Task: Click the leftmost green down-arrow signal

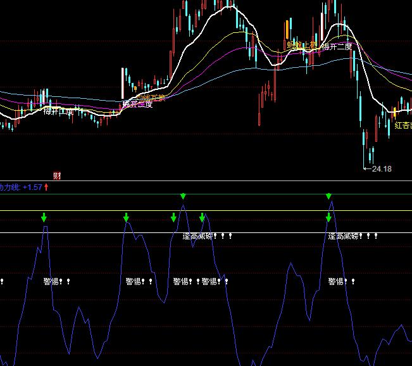Action: pos(44,218)
